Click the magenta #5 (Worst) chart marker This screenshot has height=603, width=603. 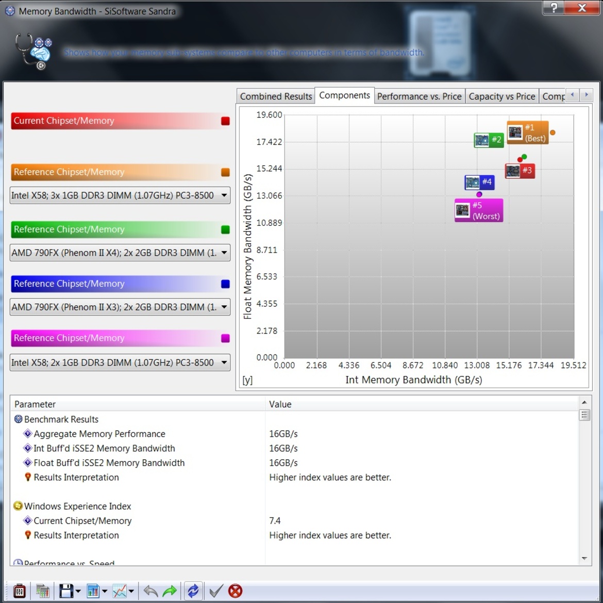(479, 210)
